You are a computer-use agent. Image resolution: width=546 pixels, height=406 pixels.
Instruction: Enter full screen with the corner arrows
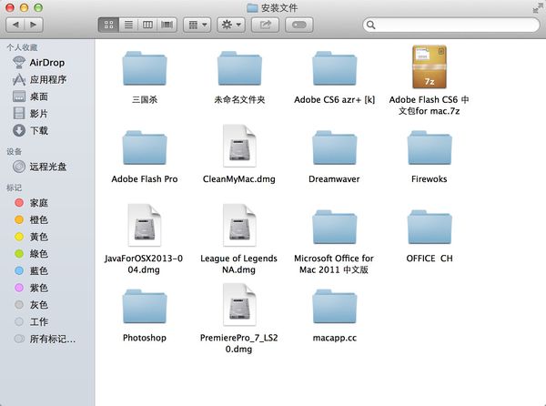[538, 7]
